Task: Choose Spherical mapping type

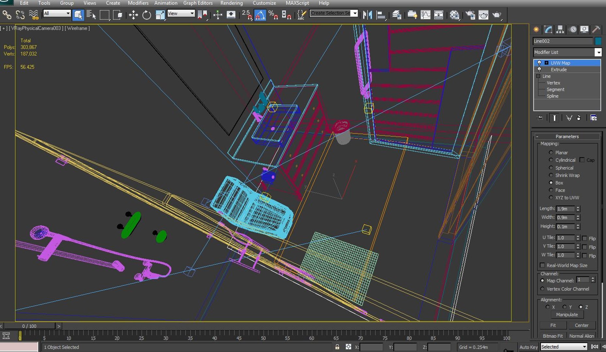Action: (x=551, y=168)
